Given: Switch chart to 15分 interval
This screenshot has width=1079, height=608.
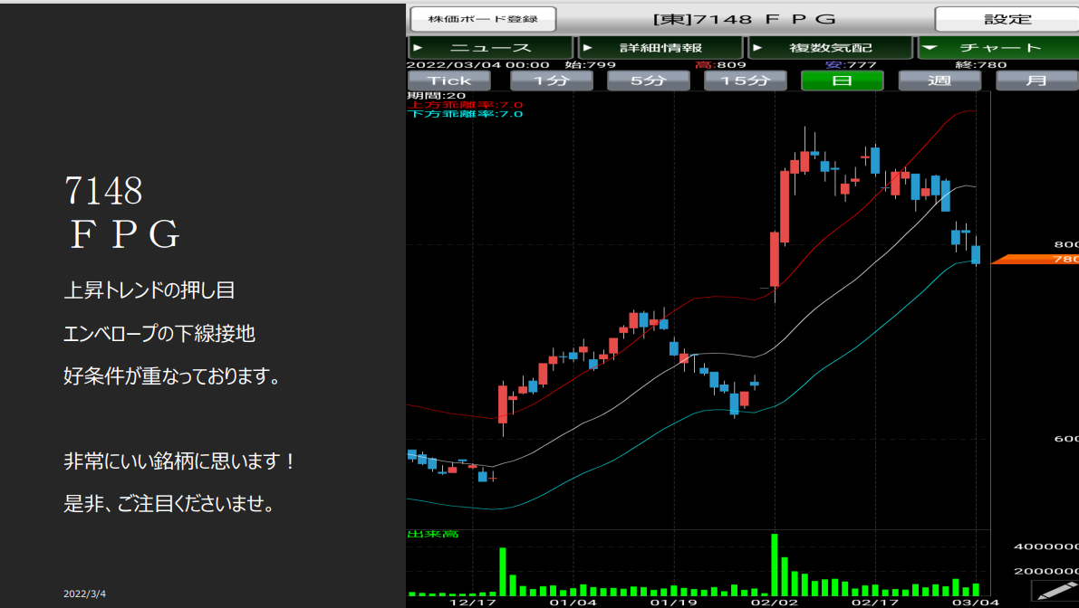Looking at the screenshot, I should point(746,81).
